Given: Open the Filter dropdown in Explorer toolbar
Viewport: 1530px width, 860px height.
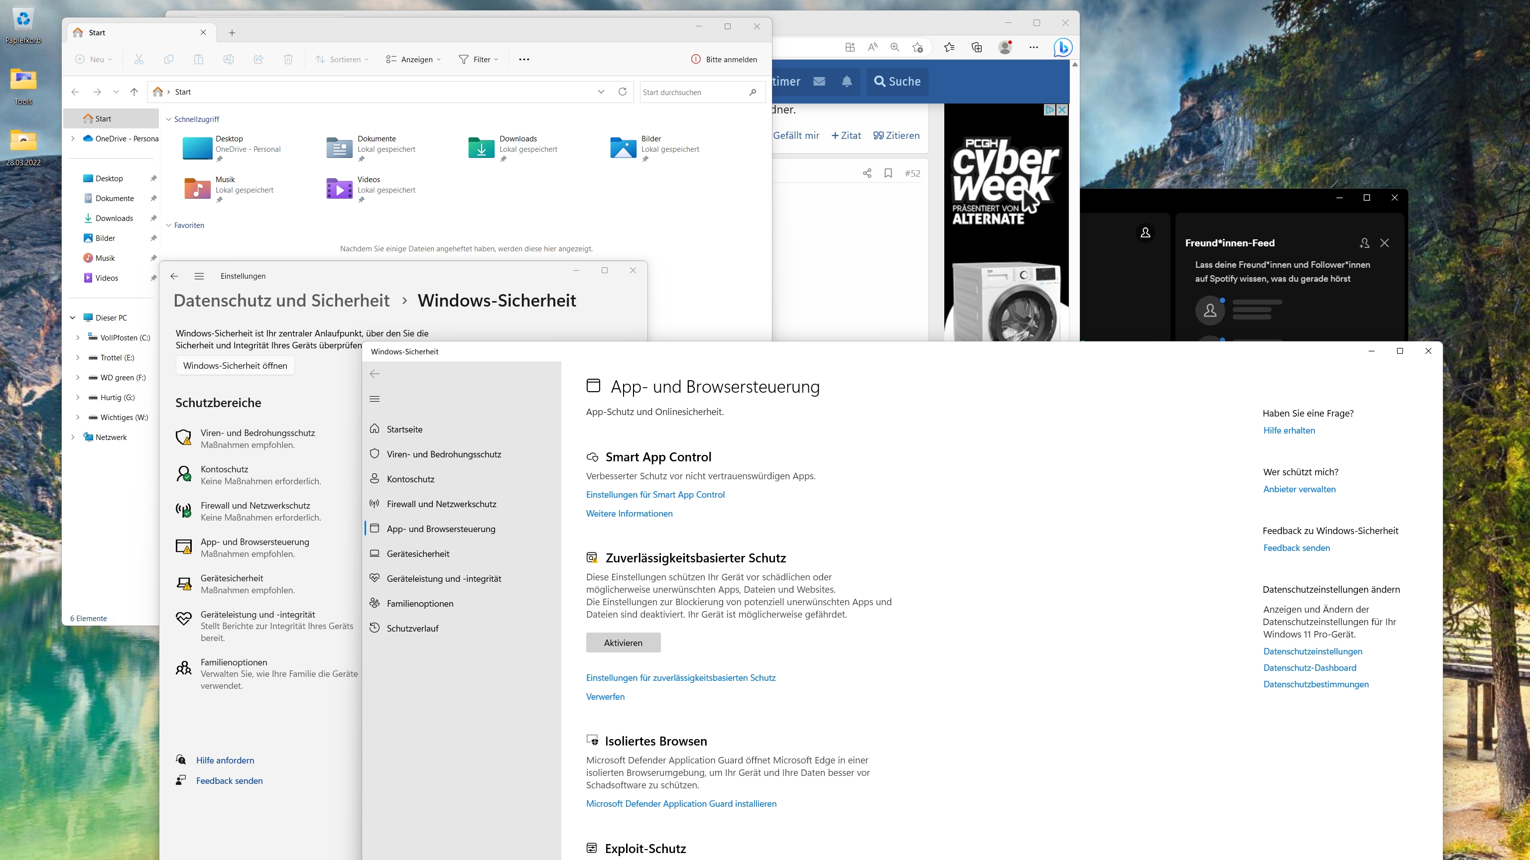Looking at the screenshot, I should [x=479, y=59].
